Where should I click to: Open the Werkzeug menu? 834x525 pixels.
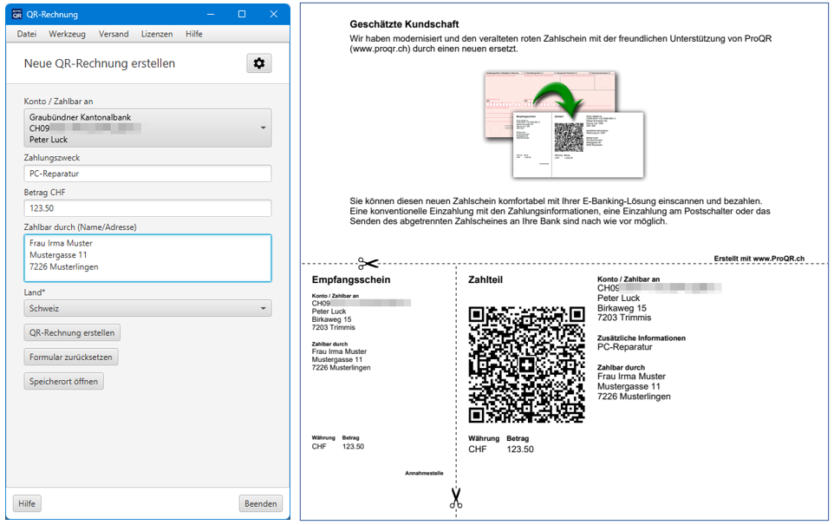(x=67, y=34)
